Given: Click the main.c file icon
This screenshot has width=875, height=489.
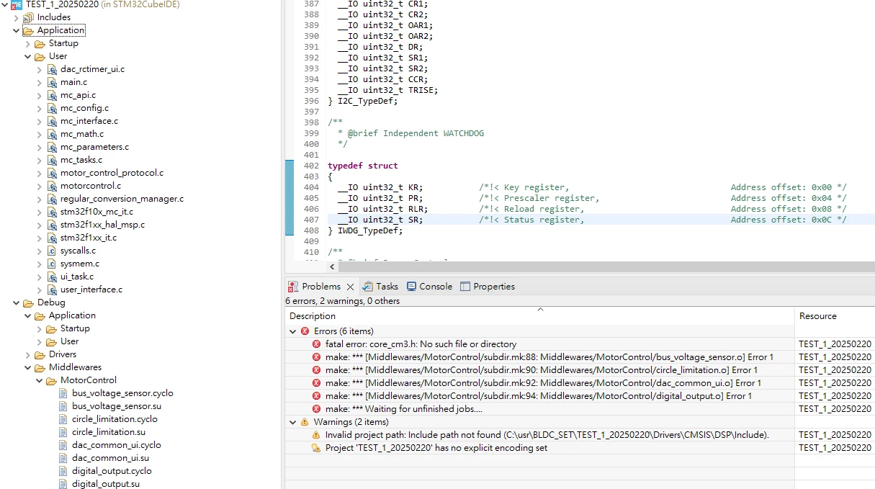Looking at the screenshot, I should [52, 82].
